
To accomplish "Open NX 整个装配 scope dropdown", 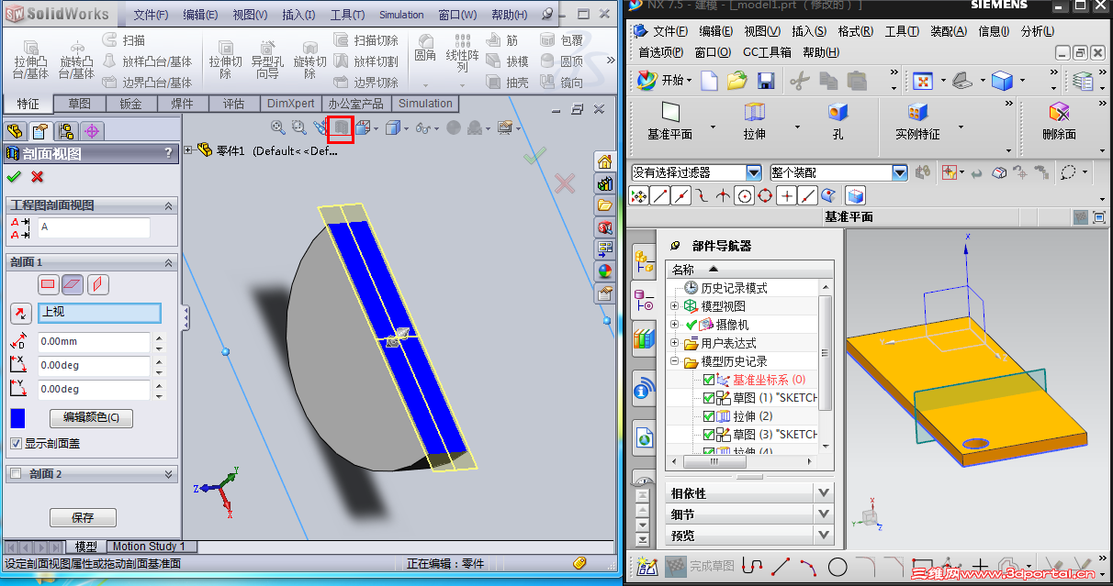I will point(900,172).
